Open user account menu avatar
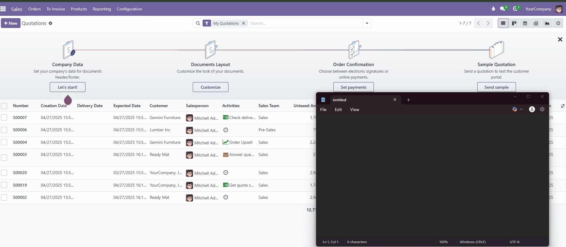 point(559,9)
